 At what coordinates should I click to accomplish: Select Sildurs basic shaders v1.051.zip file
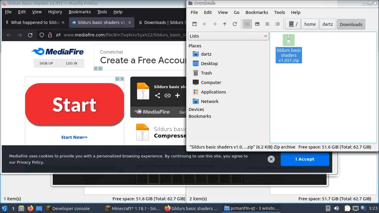pyautogui.click(x=289, y=49)
